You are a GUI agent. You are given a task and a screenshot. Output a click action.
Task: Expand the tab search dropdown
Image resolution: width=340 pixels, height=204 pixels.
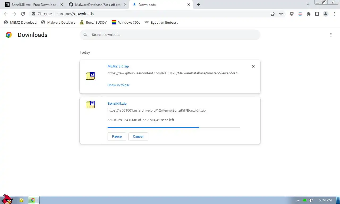tap(308, 5)
